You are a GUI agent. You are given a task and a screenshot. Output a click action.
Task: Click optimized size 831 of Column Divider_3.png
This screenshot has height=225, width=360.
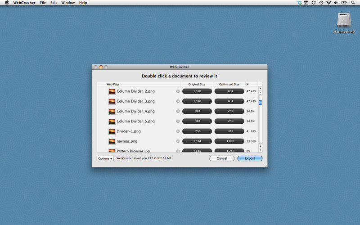pyautogui.click(x=229, y=101)
